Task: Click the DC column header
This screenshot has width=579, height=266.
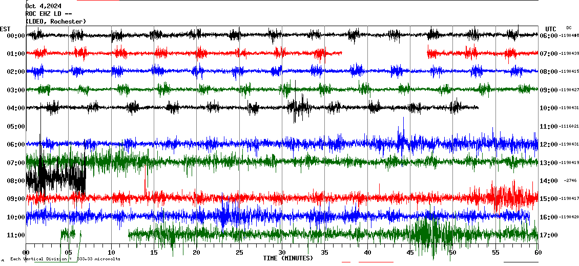Action: [569, 28]
